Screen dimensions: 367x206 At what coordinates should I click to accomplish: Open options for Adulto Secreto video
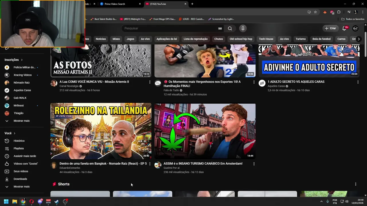[358, 82]
